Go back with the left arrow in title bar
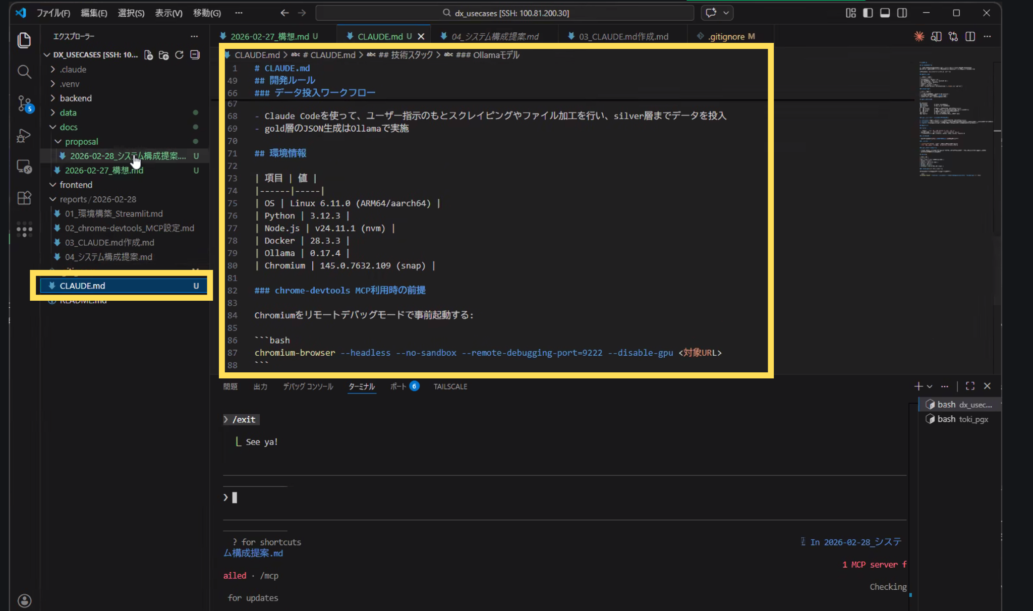The height and width of the screenshot is (611, 1033). [284, 13]
